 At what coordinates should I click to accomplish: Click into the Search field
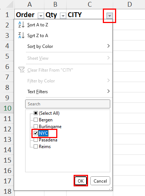pyautogui.click(x=68, y=104)
